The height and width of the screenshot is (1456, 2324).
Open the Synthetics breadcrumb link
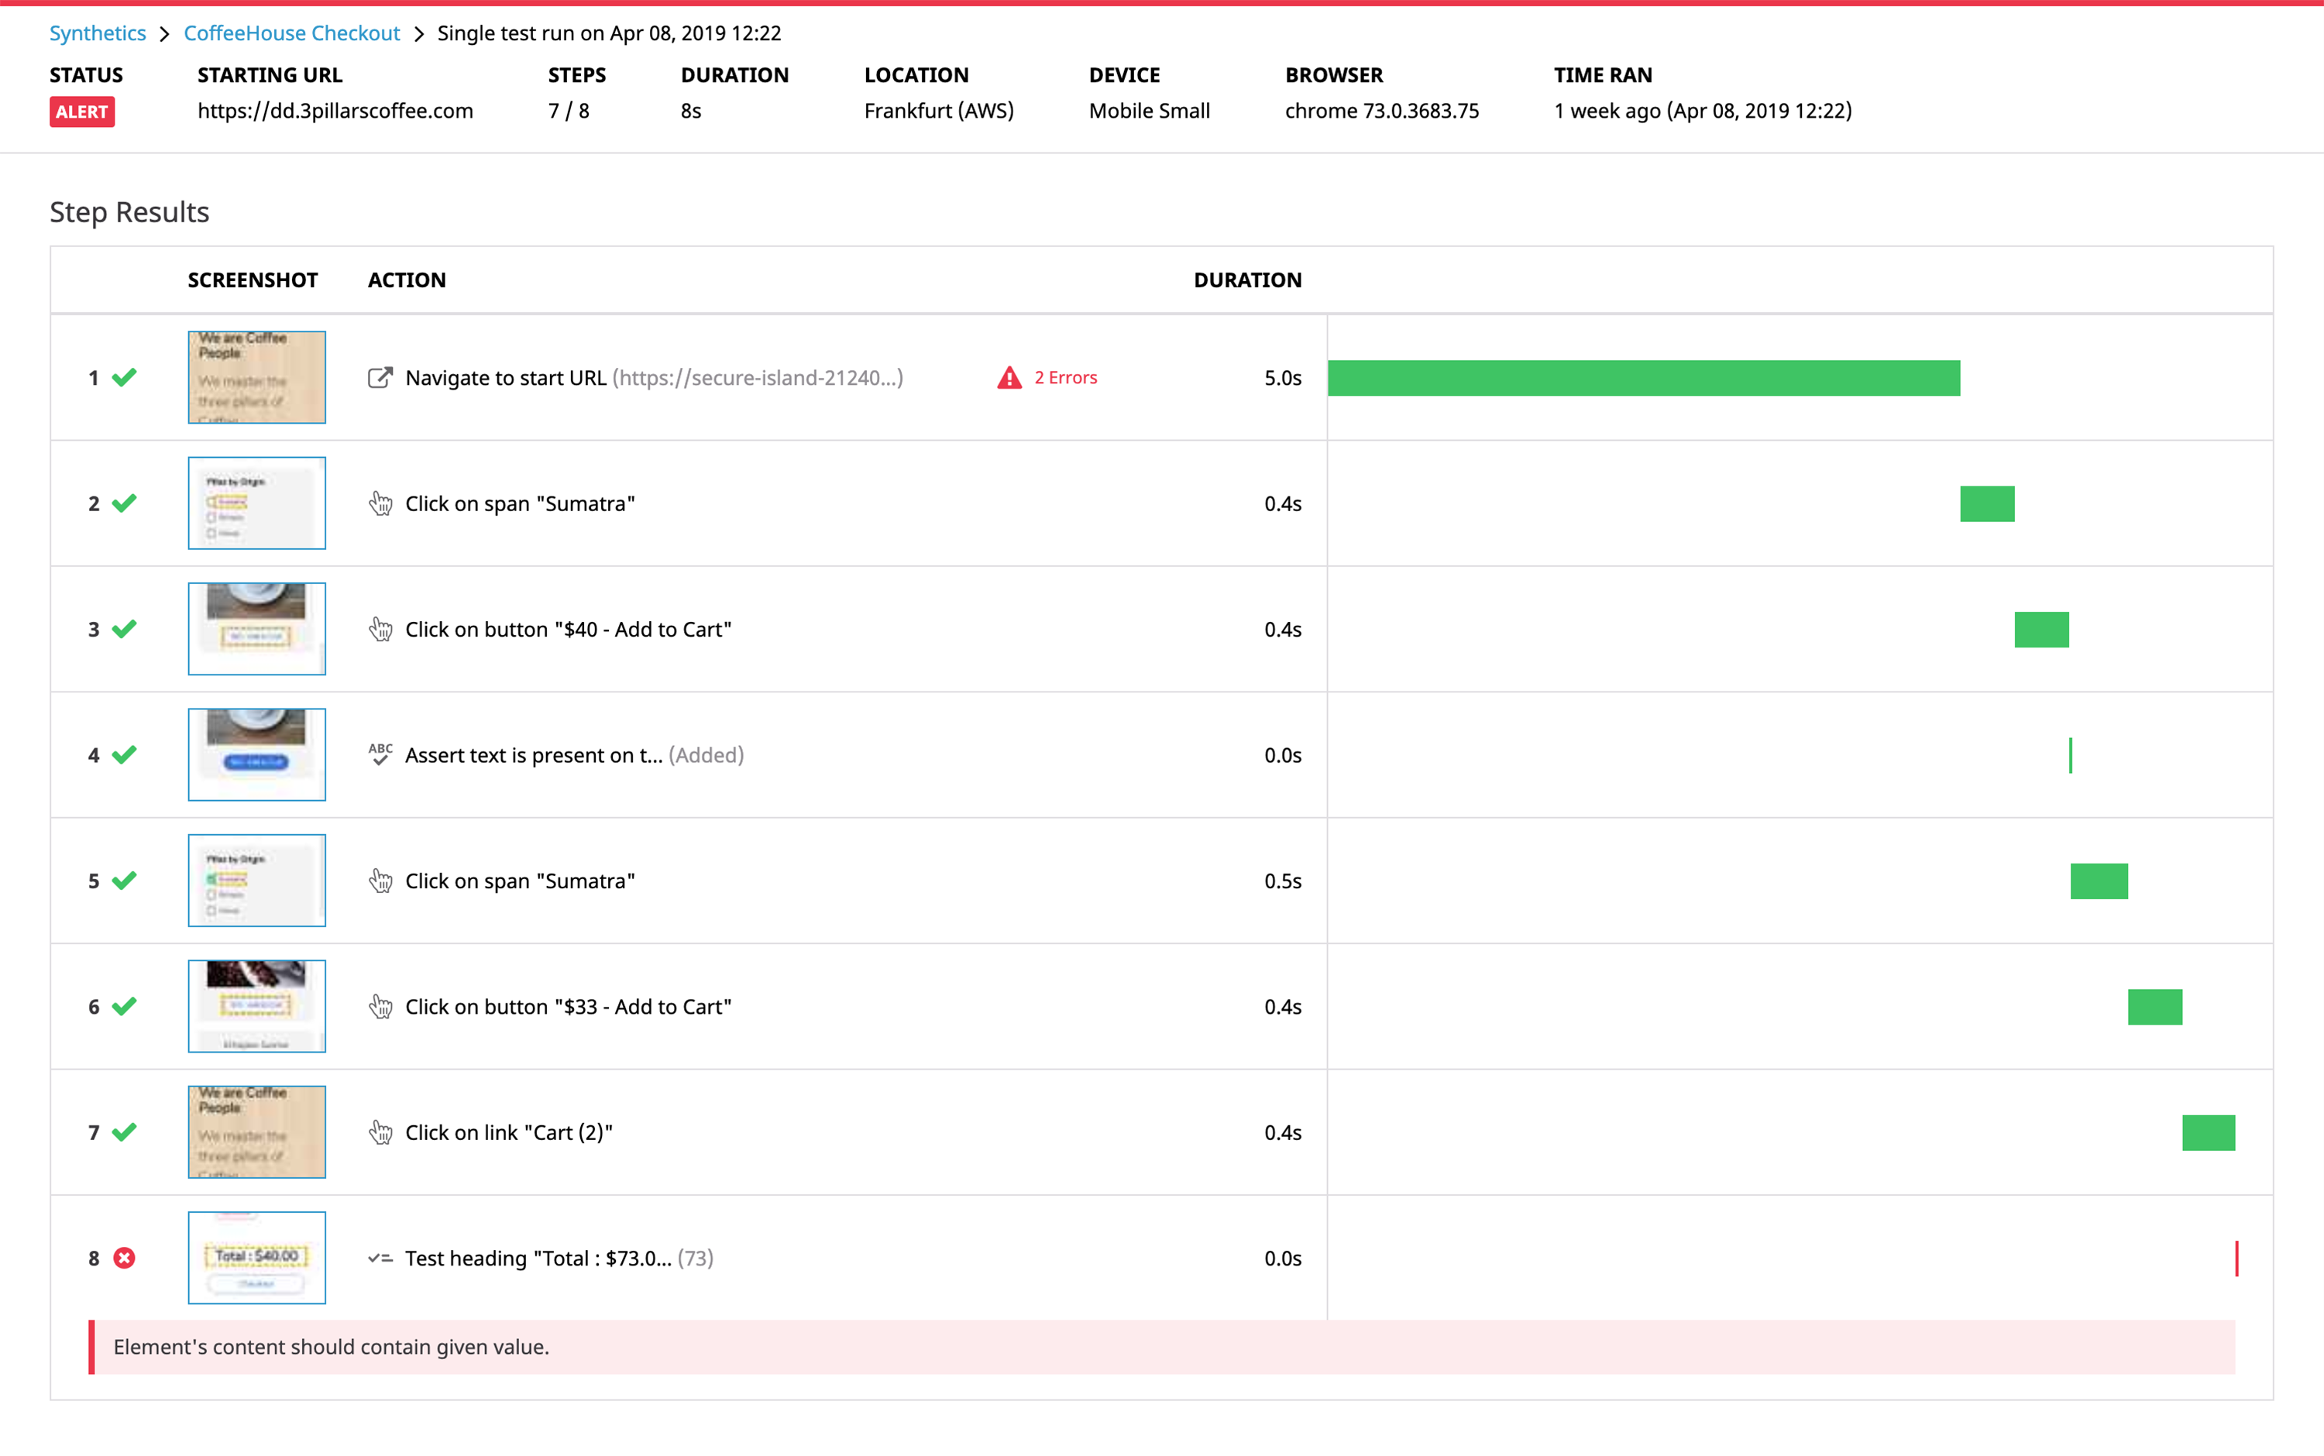98,33
